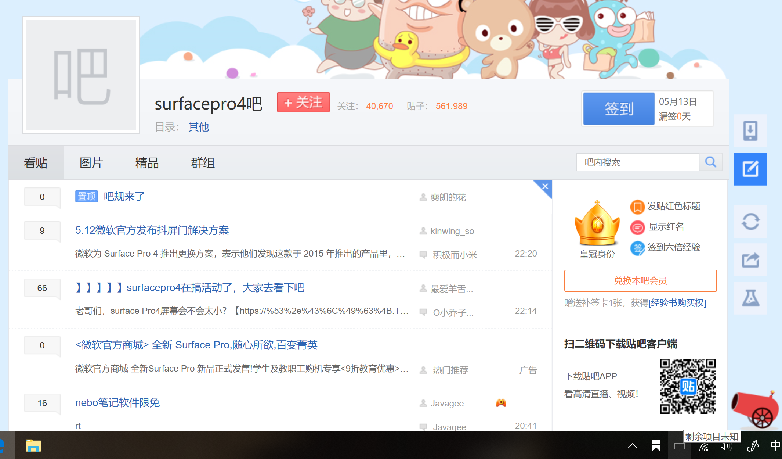Viewport: 782px width, 459px height.
Task: Open the pinned post 吧规来了
Action: [124, 197]
